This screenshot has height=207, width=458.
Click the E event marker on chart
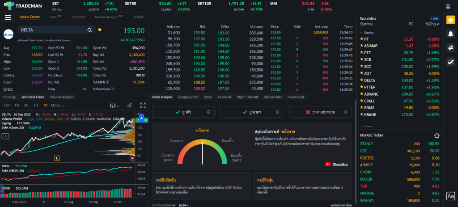[x=57, y=158]
